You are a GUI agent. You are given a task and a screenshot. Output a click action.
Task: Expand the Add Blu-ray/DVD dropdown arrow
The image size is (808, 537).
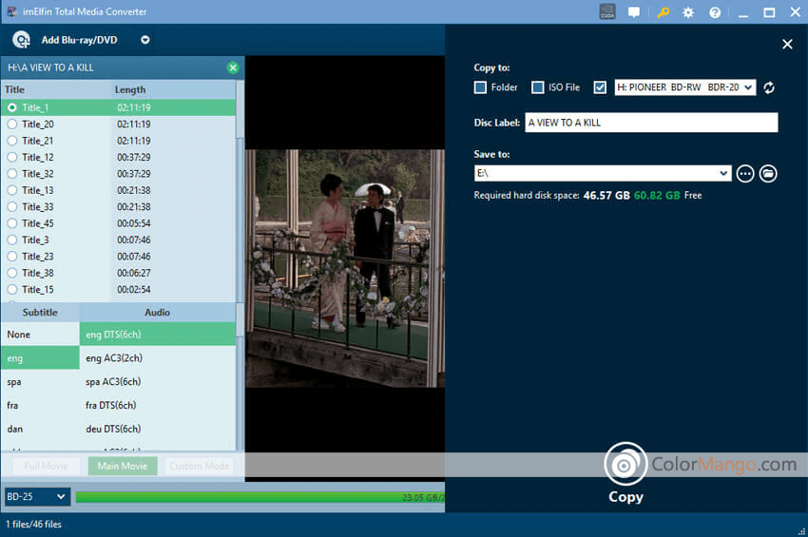[145, 40]
